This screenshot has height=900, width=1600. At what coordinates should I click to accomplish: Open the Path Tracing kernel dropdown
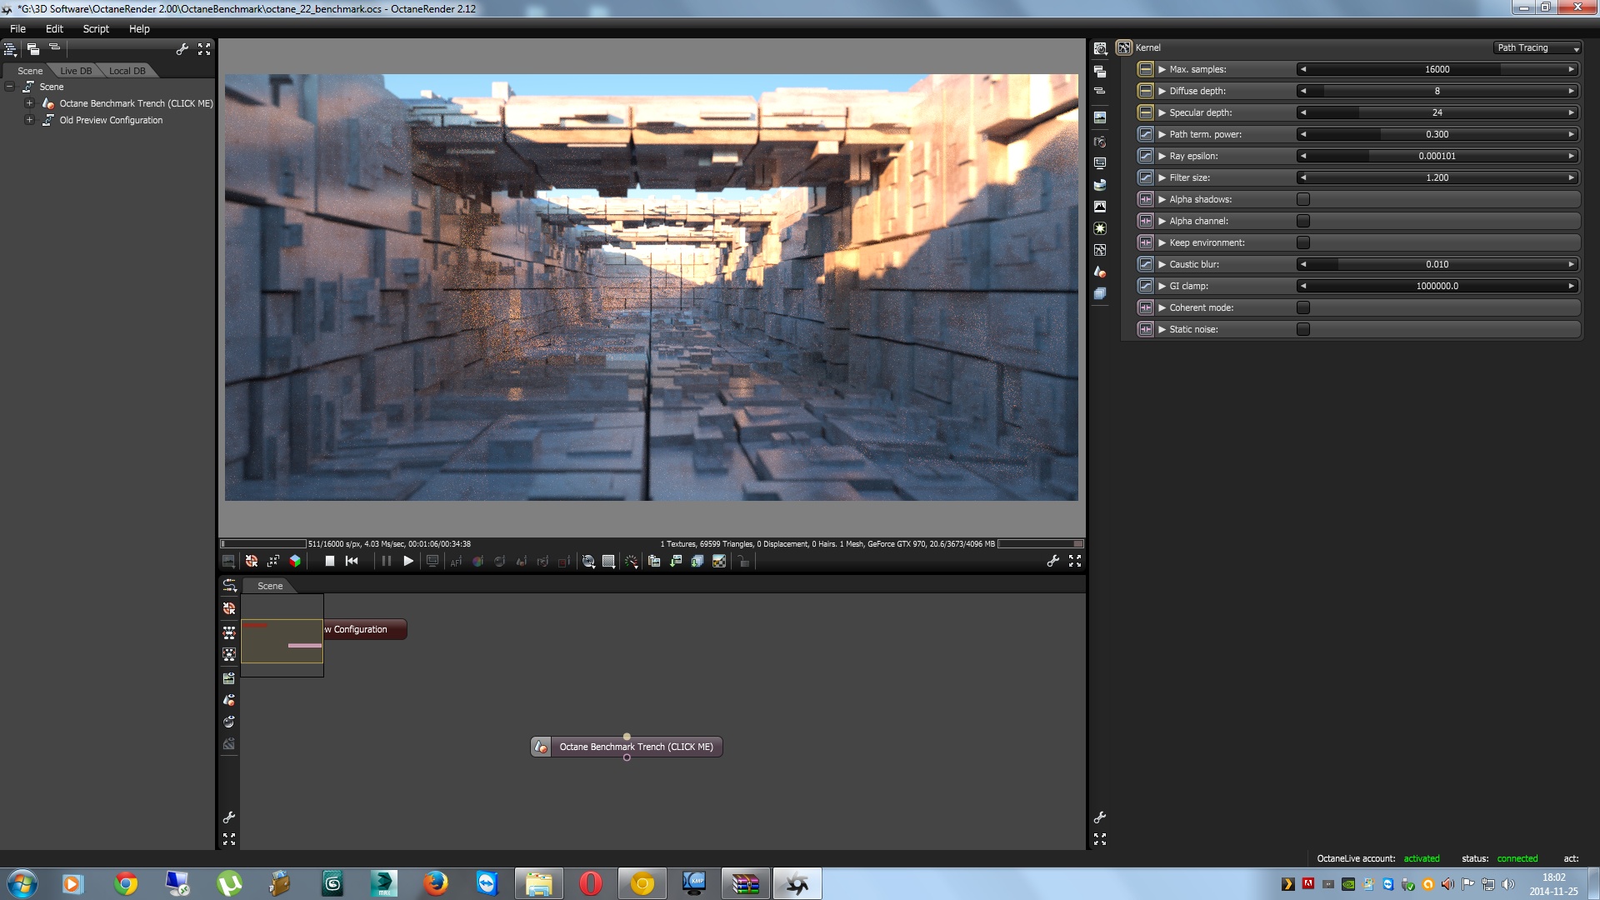1537,47
